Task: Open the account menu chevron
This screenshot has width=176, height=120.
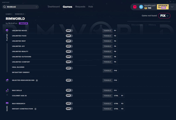Action: [172, 7]
